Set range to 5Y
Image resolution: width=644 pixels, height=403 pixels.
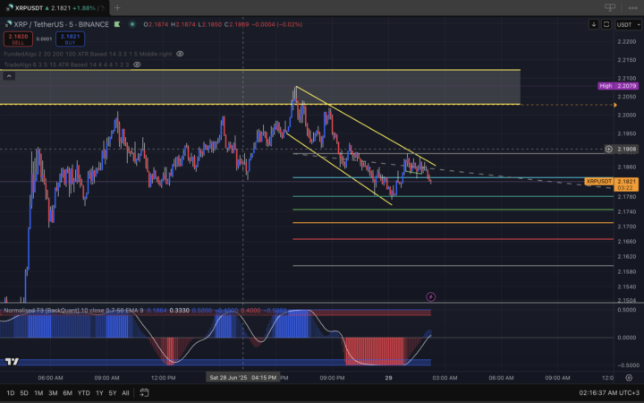[x=112, y=393]
